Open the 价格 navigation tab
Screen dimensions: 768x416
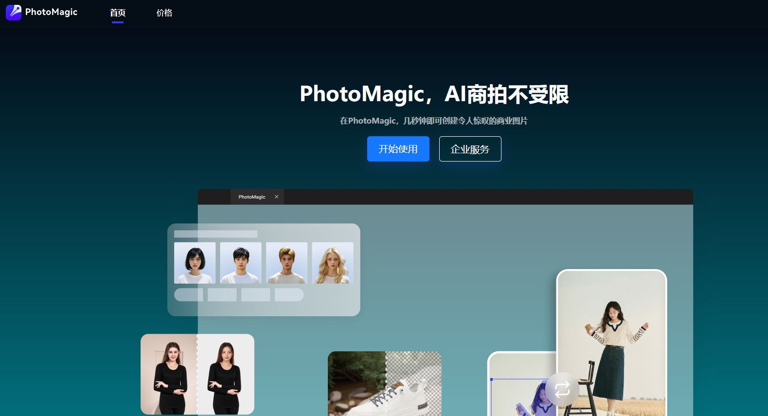click(x=164, y=13)
